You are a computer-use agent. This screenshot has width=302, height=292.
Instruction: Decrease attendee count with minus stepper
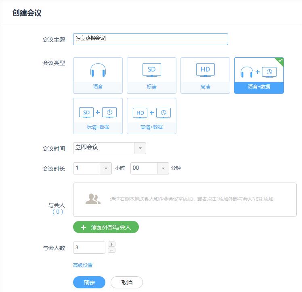tap(112, 250)
